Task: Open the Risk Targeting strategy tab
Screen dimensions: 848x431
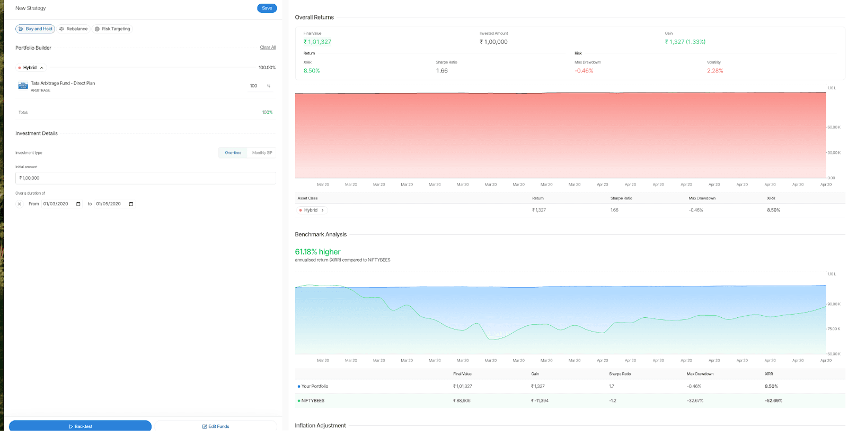Action: (112, 29)
